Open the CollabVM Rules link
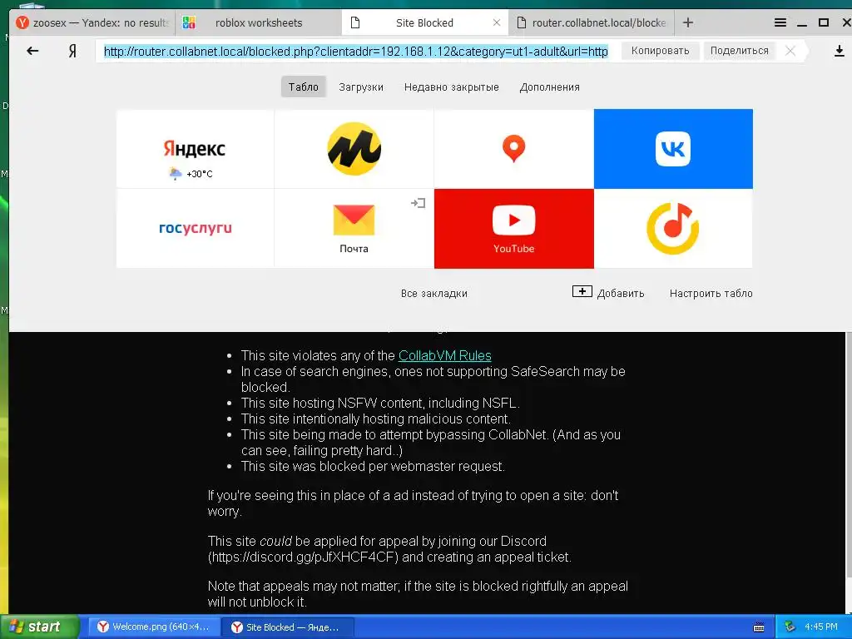This screenshot has height=639, width=852. [x=445, y=355]
